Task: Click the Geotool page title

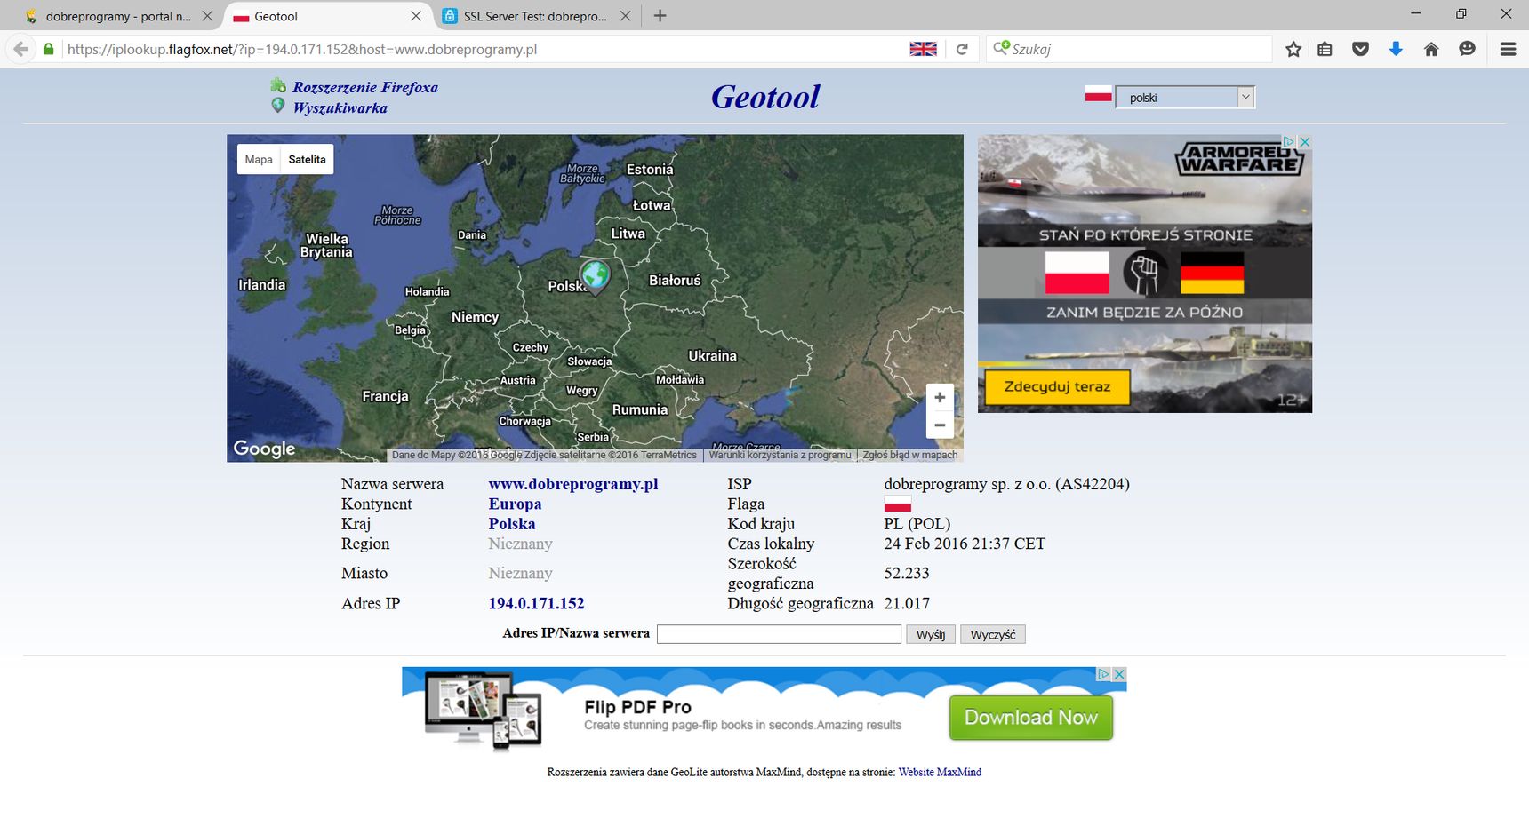Action: pos(765,97)
